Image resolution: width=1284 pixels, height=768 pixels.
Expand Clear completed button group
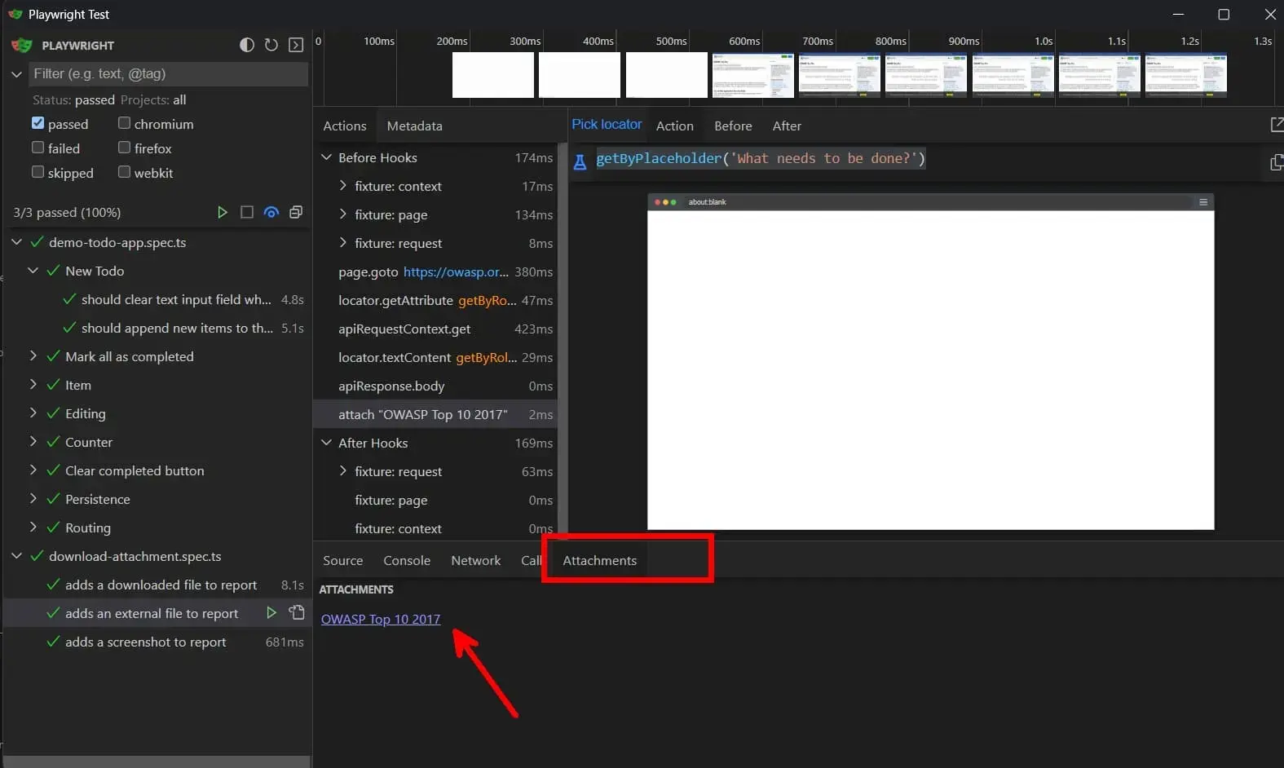[x=33, y=470]
